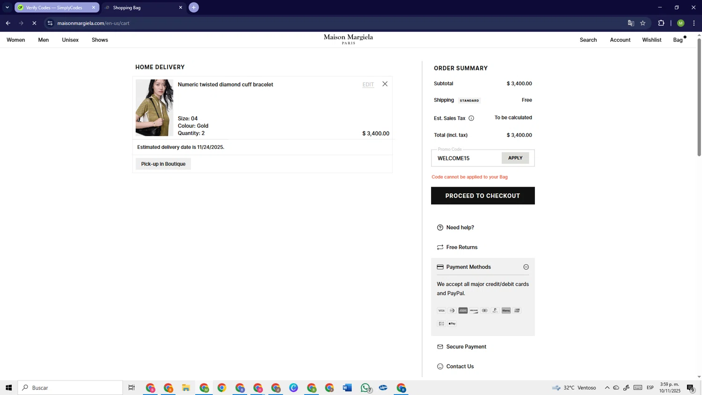Open the Bag
Image resolution: width=702 pixels, height=395 pixels.
678,40
